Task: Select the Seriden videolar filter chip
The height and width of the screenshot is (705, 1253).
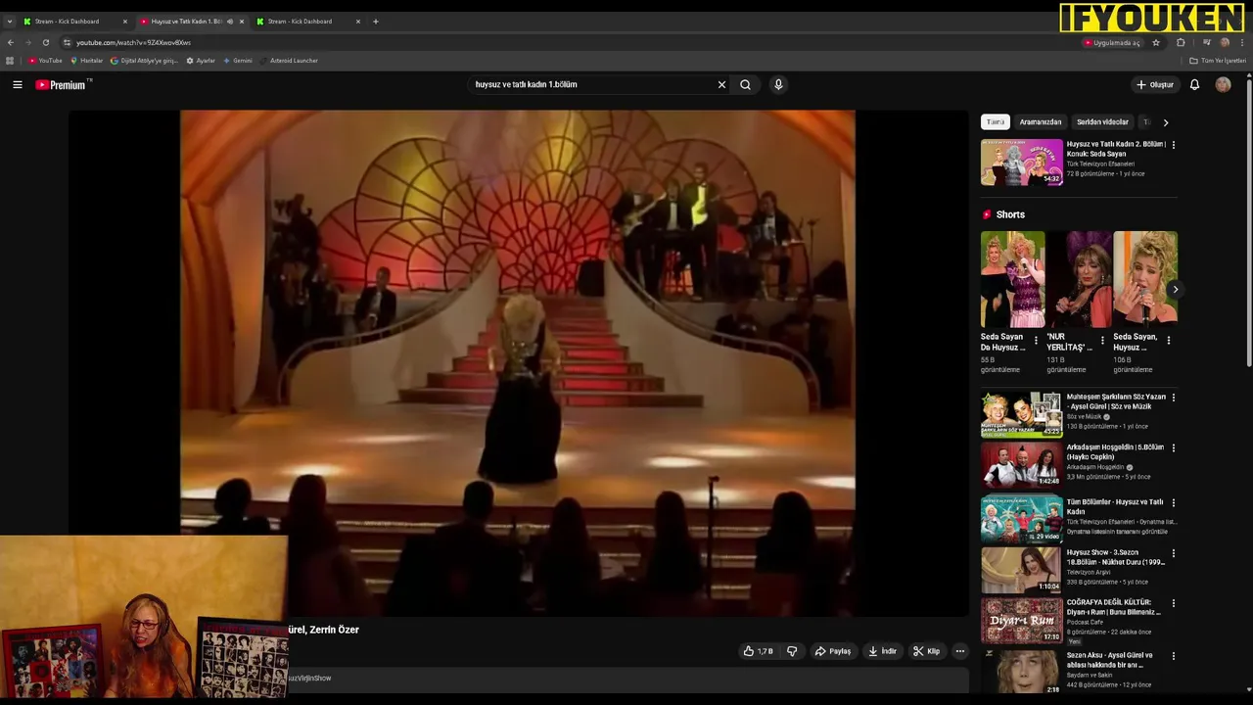Action: [x=1102, y=122]
